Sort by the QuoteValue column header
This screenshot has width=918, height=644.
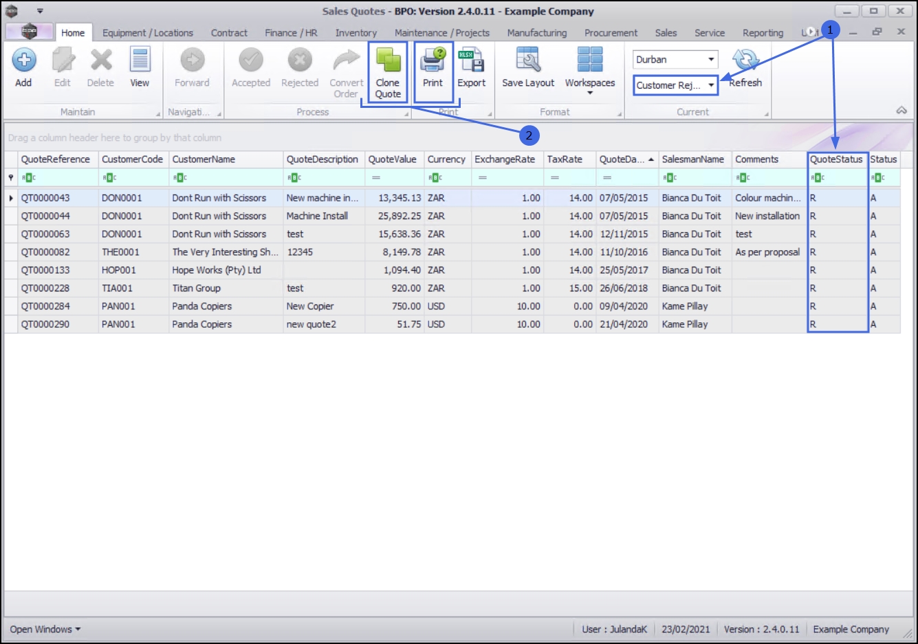[395, 159]
